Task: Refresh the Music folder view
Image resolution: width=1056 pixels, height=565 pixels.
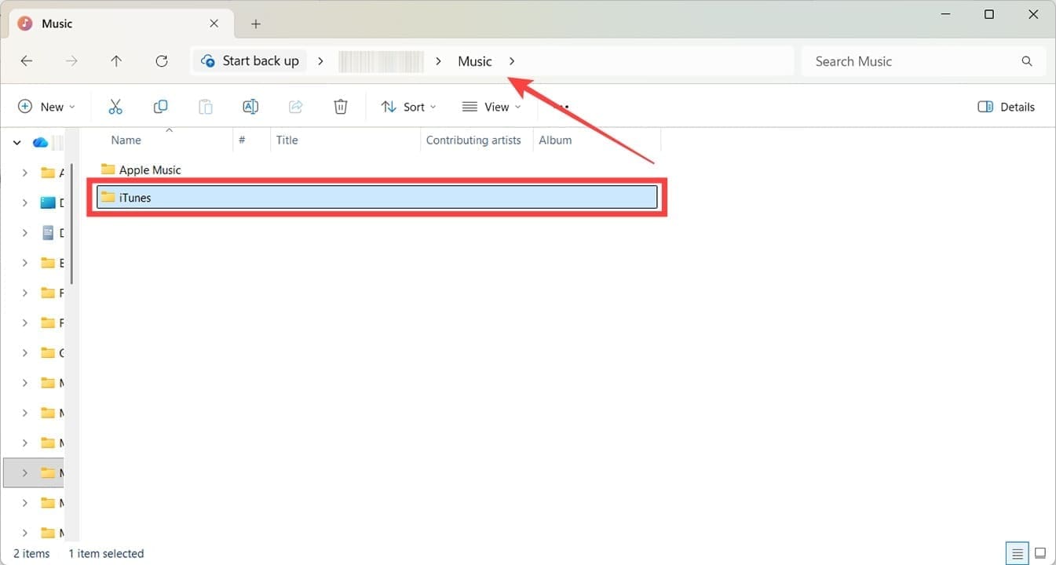Action: coord(162,61)
